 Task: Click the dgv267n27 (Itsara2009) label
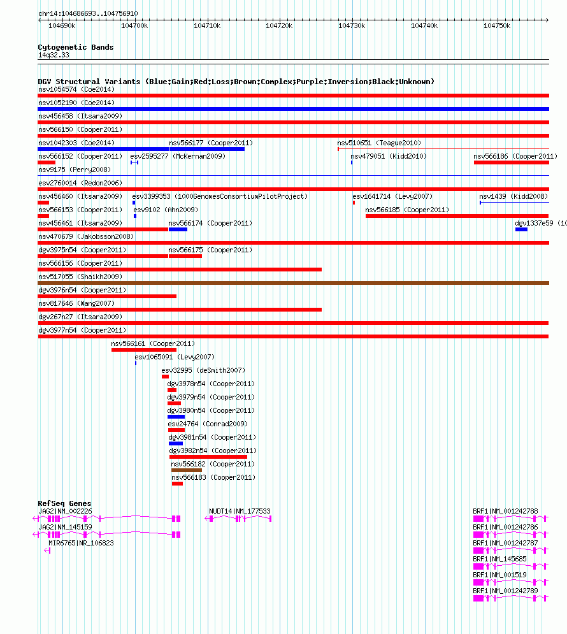point(80,317)
